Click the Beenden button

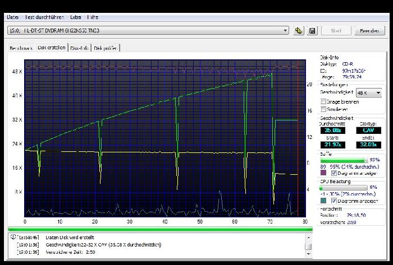(x=369, y=31)
